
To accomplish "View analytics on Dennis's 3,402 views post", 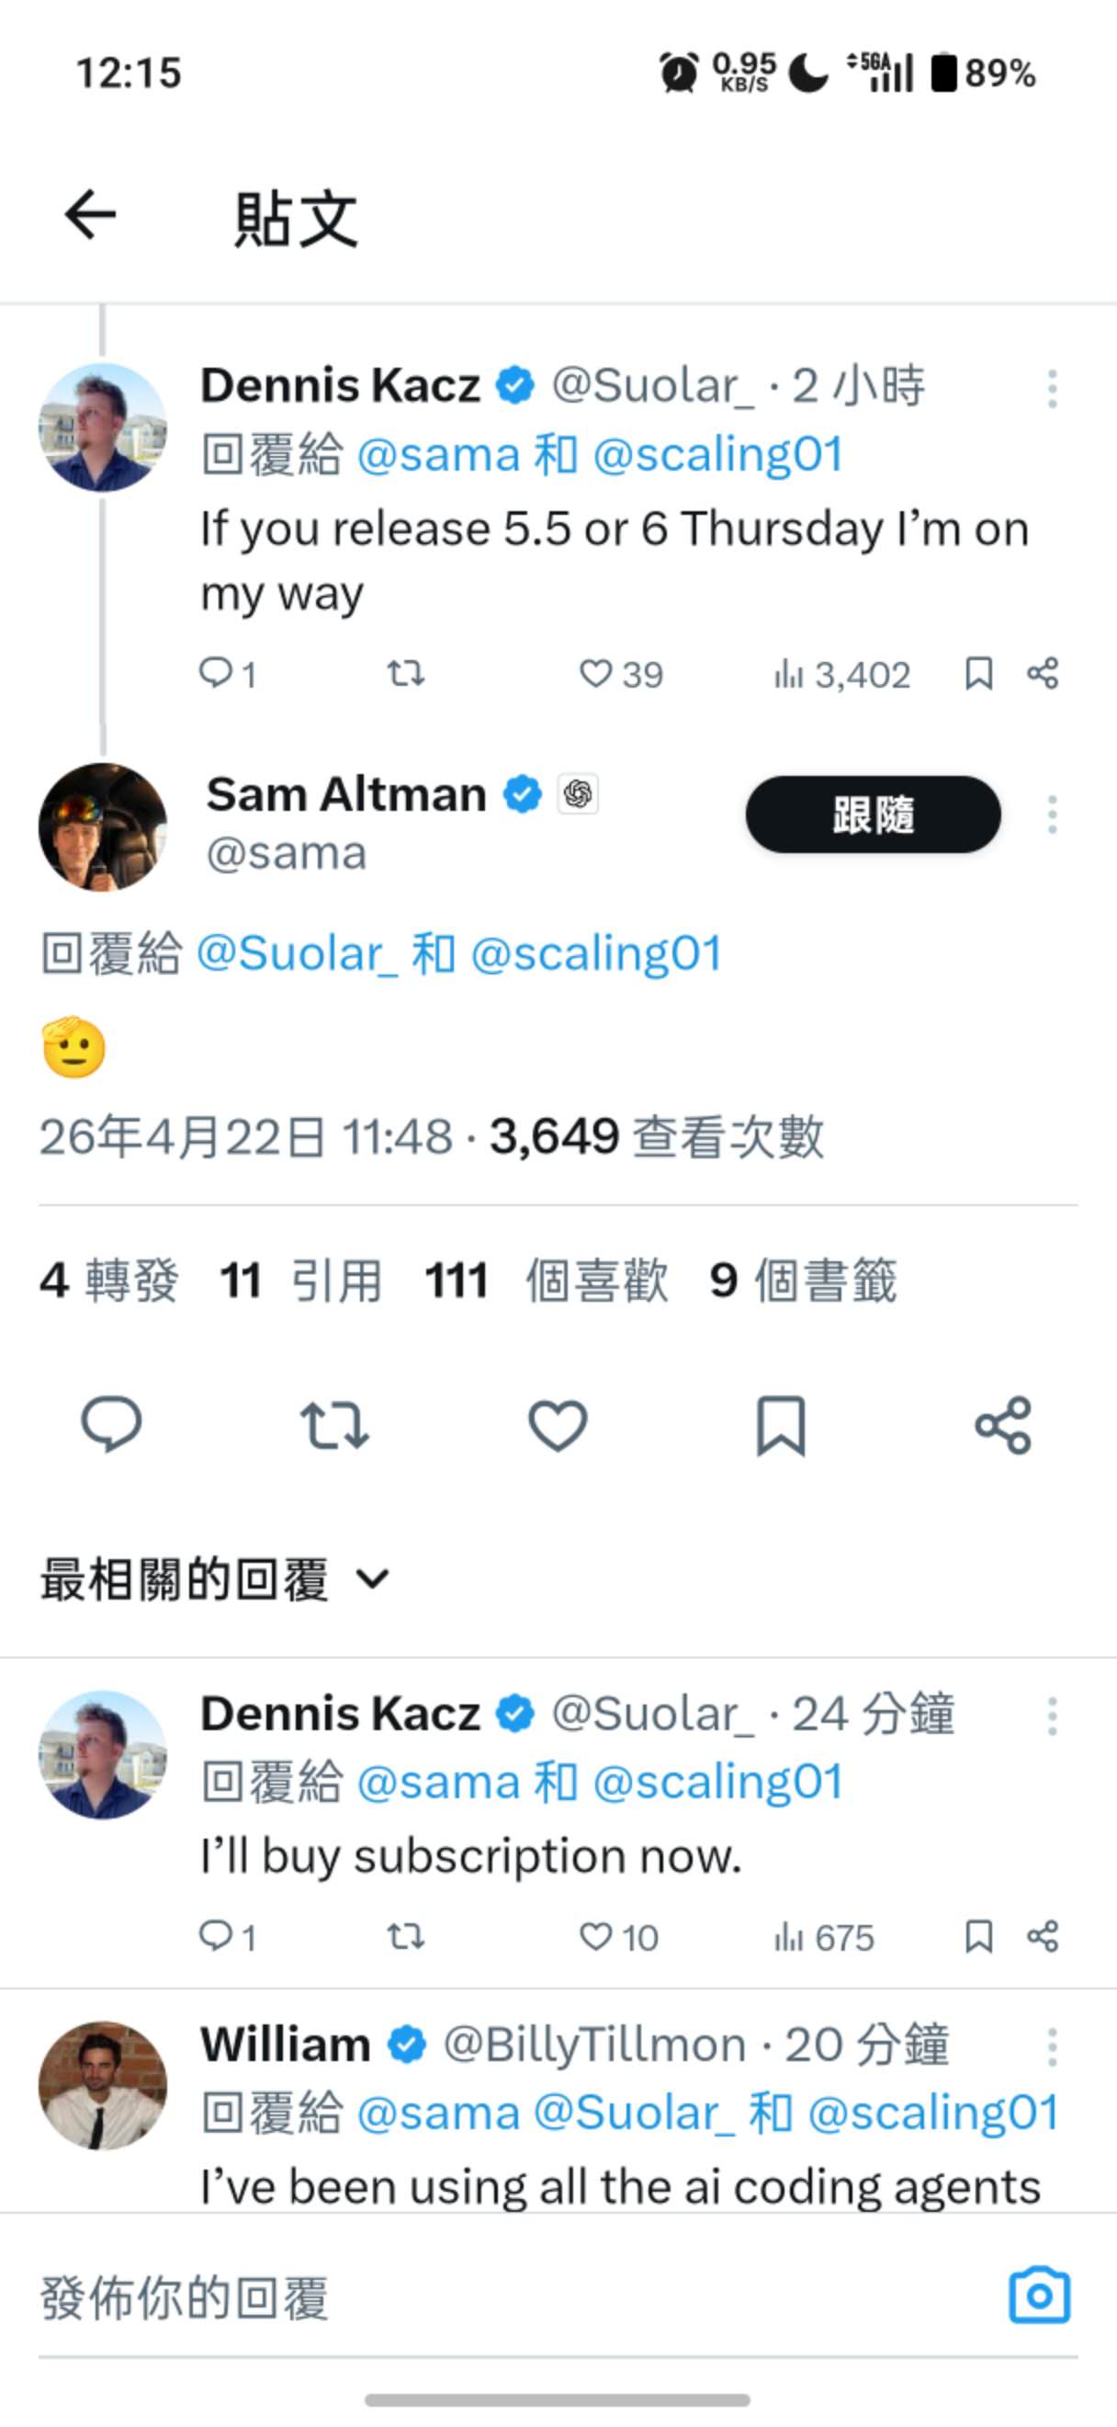I will (x=841, y=675).
